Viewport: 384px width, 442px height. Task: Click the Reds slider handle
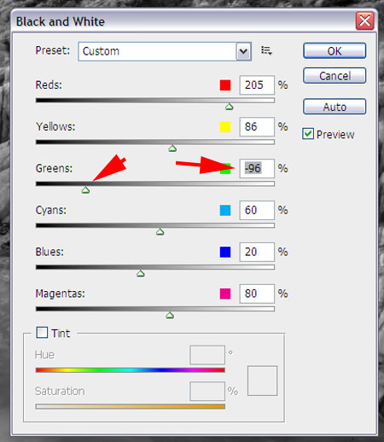click(x=230, y=107)
